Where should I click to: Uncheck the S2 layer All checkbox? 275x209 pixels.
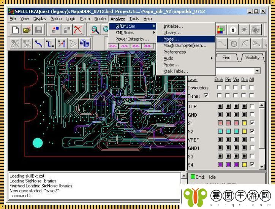tap(252, 131)
